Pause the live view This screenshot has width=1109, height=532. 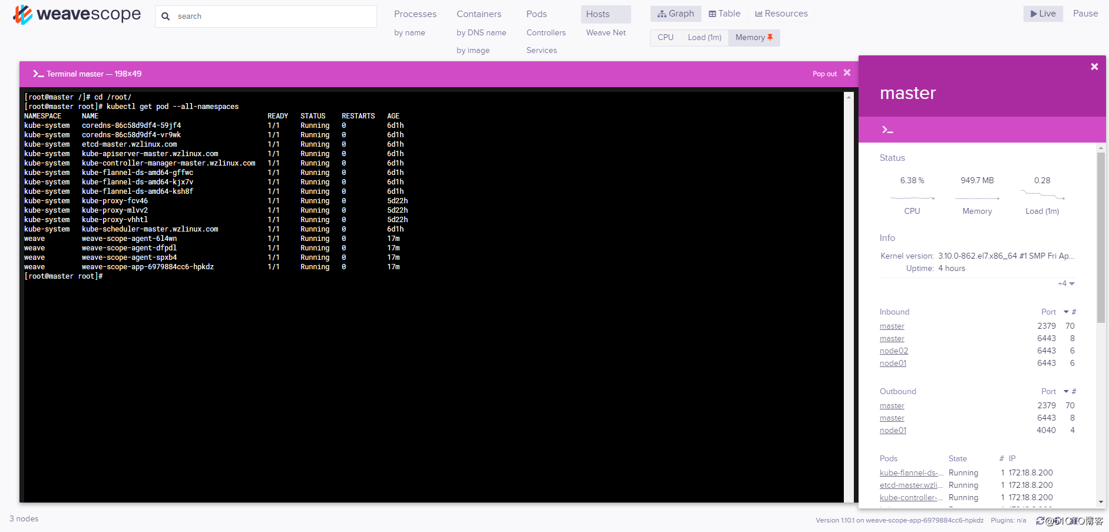pyautogui.click(x=1085, y=14)
